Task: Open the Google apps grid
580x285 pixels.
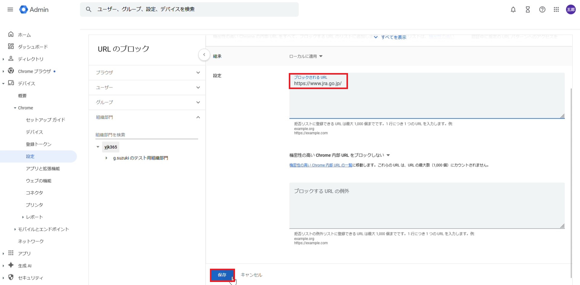Action: coord(556,10)
